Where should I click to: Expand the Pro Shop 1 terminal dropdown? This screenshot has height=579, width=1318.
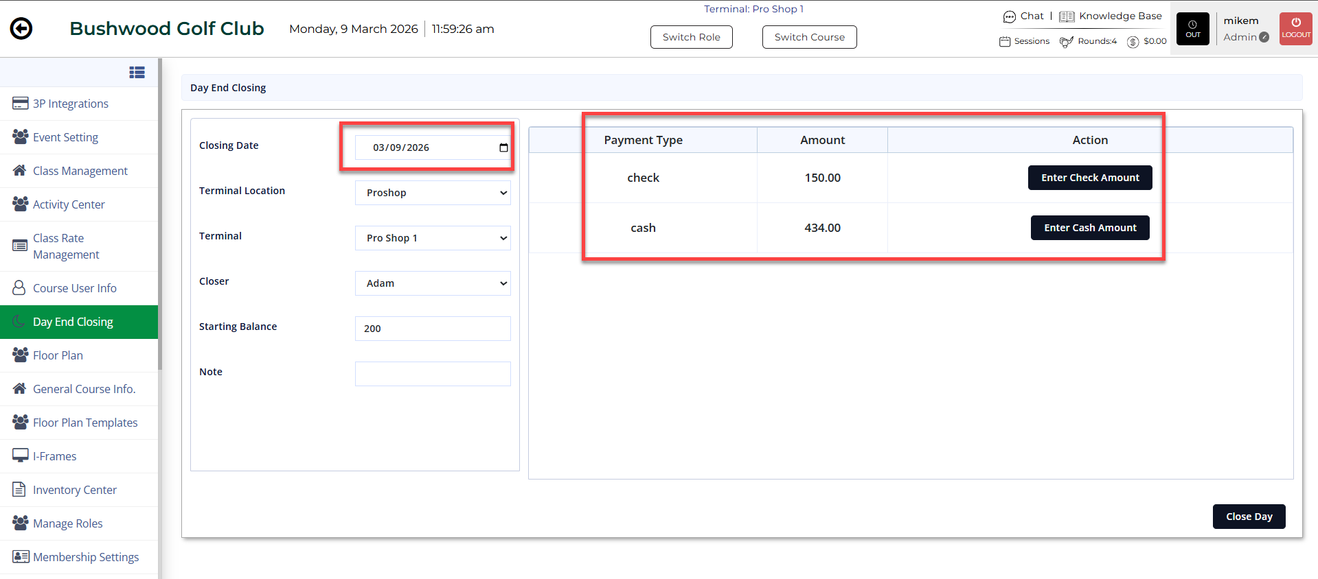[x=433, y=238]
